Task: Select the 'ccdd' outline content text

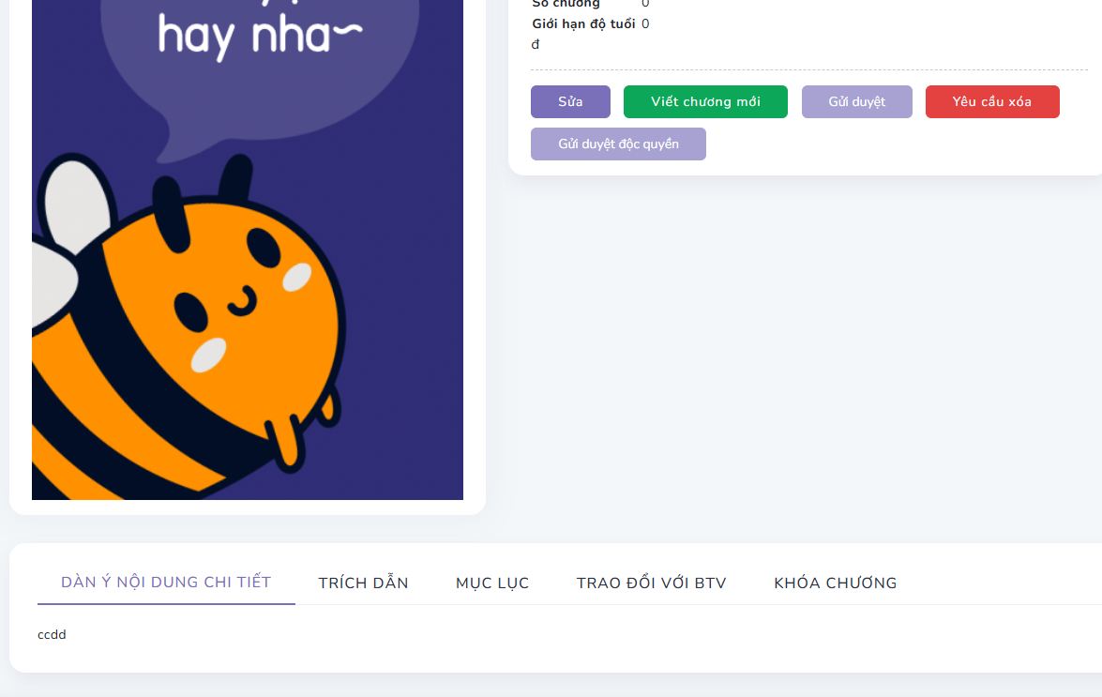Action: 52,634
